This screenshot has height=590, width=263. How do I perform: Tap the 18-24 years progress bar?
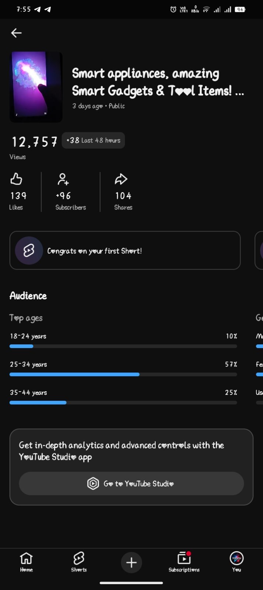coord(123,346)
